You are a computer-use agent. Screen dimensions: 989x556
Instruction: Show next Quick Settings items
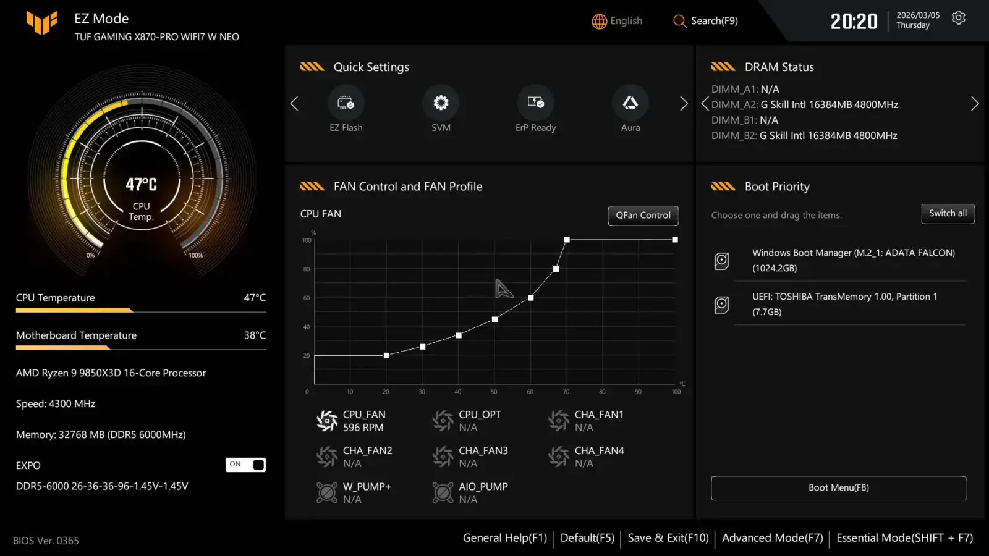click(x=684, y=103)
